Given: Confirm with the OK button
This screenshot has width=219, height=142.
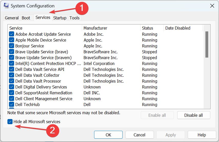Looking at the screenshot, I should 108,135.
